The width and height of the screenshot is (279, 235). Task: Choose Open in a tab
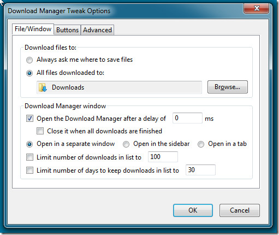[201, 144]
